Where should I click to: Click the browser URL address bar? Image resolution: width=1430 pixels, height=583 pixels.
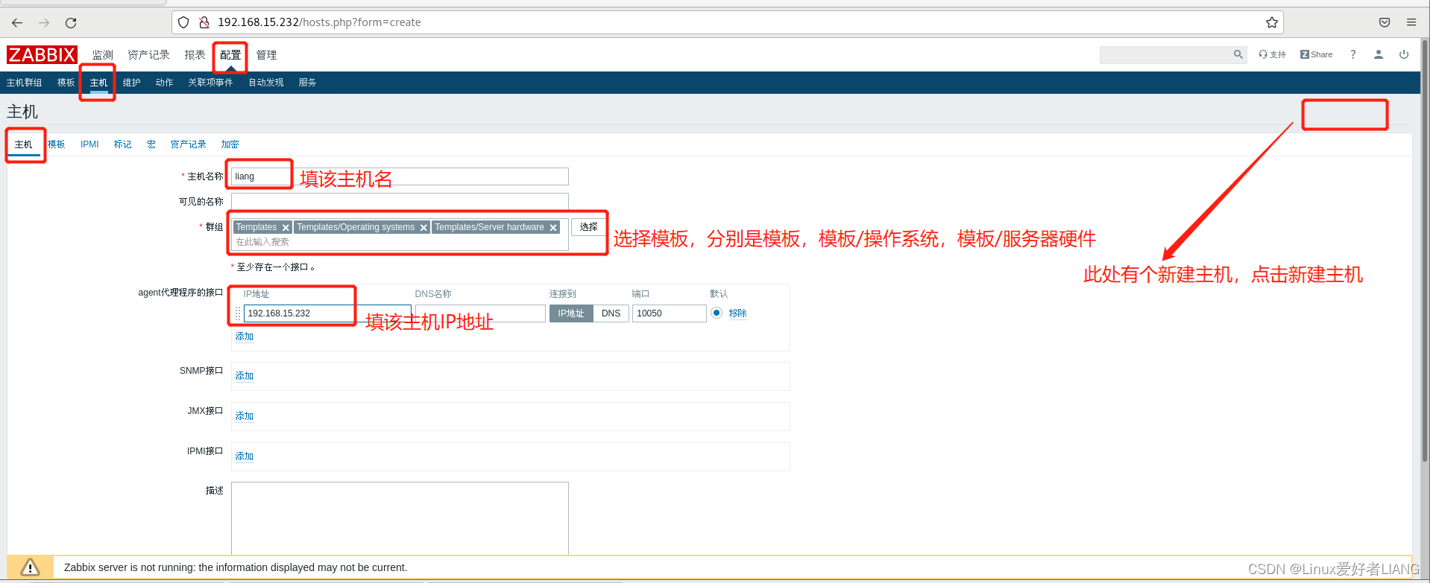point(727,22)
